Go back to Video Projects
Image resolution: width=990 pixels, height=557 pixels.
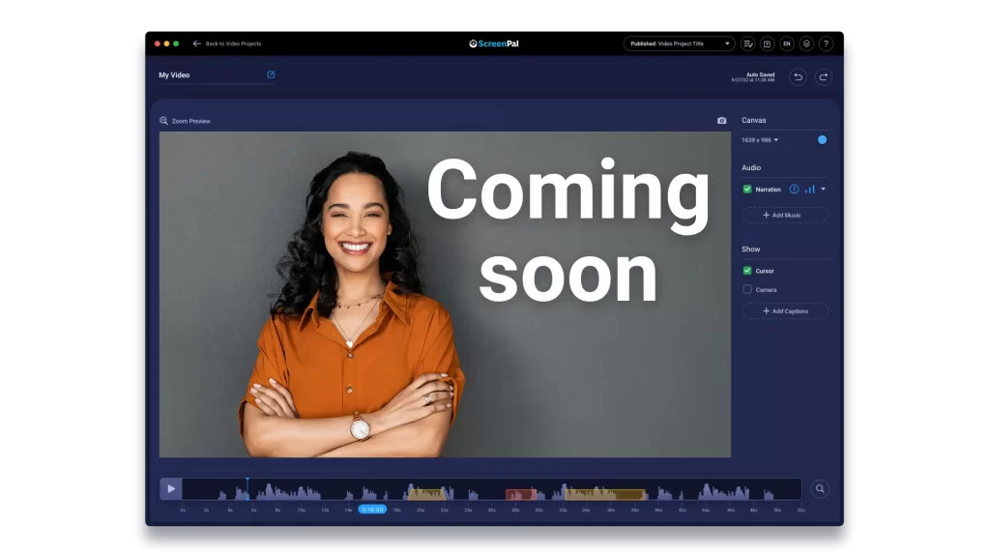click(226, 44)
